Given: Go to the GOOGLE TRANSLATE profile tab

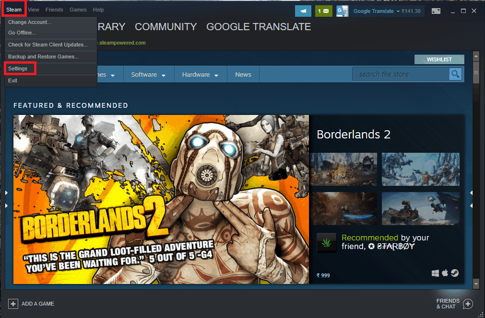Looking at the screenshot, I should (x=259, y=27).
